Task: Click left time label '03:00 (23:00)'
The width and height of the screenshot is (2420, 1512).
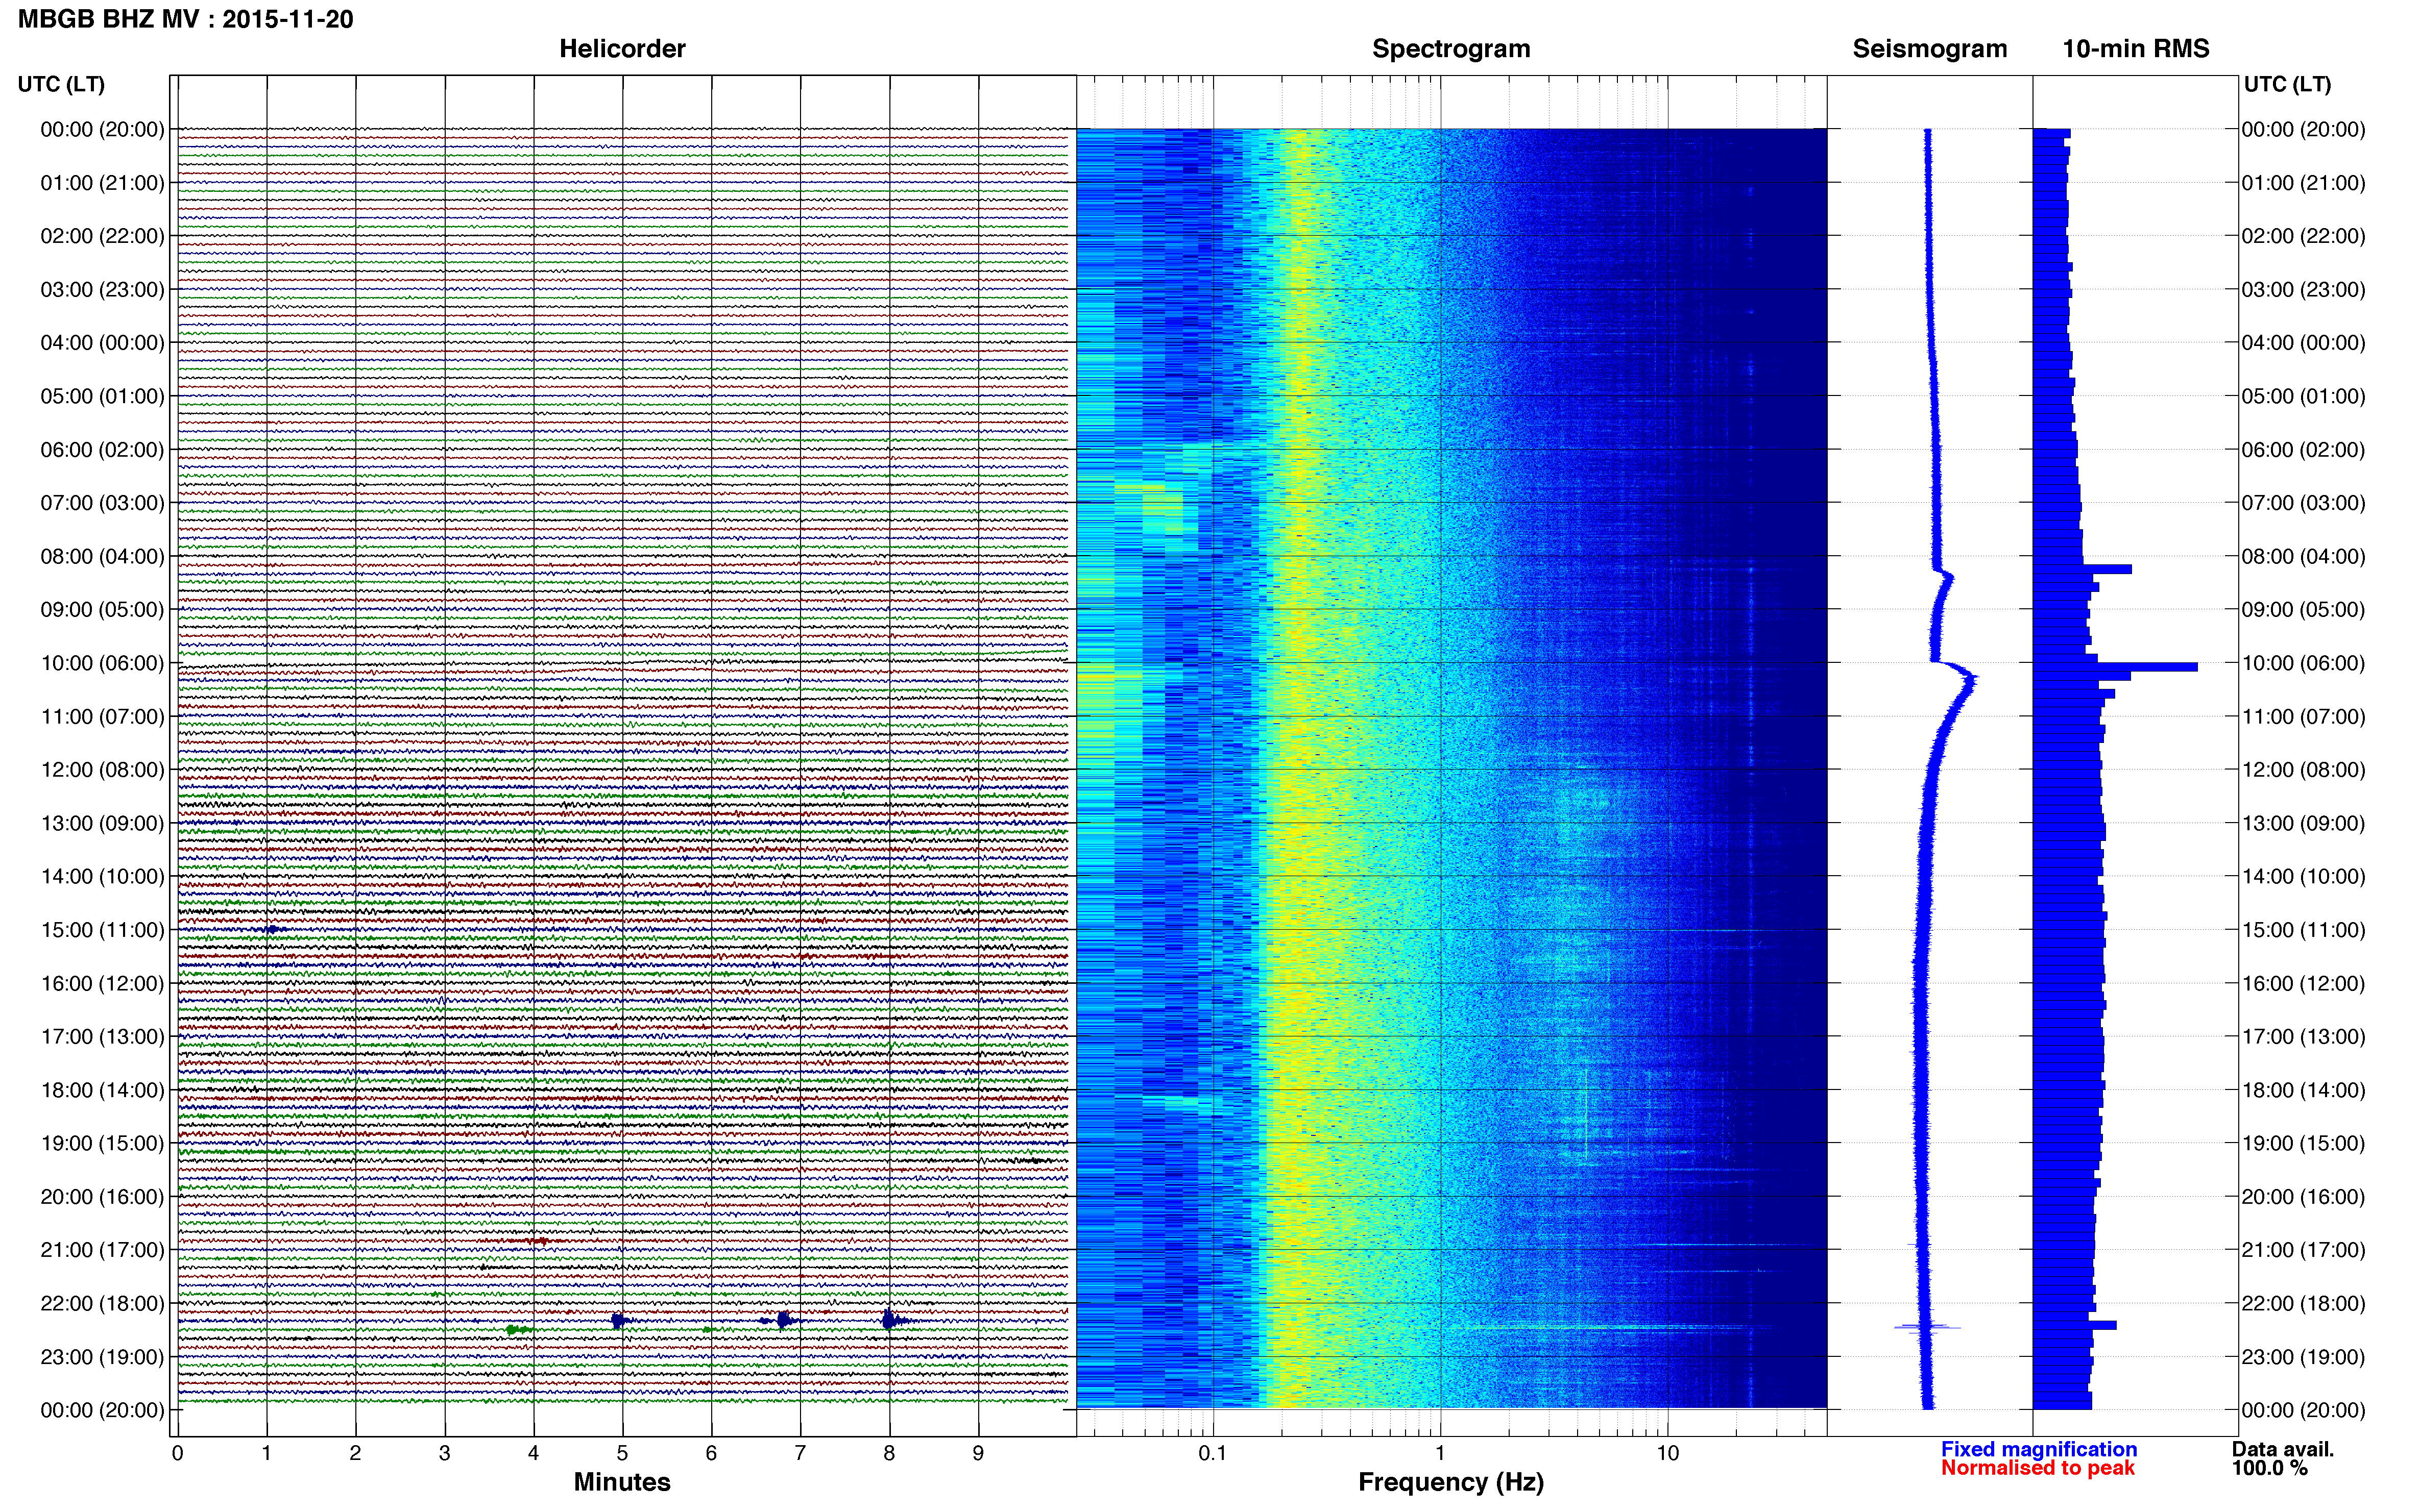Action: 102,289
